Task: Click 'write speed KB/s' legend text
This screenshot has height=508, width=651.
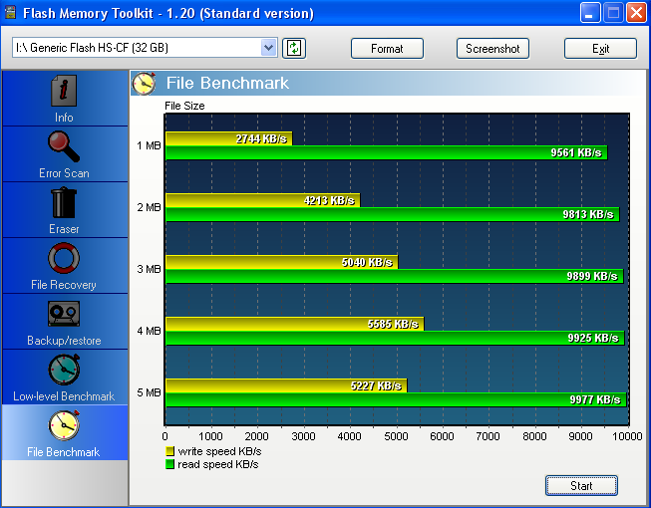Action: tap(219, 451)
